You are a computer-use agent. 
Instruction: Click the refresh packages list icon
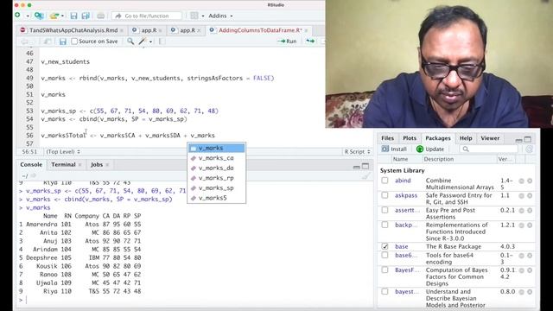pyautogui.click(x=529, y=149)
